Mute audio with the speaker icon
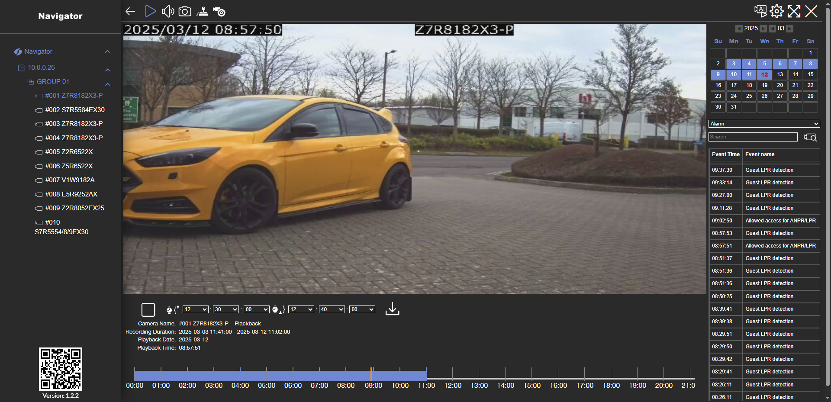 (x=167, y=11)
